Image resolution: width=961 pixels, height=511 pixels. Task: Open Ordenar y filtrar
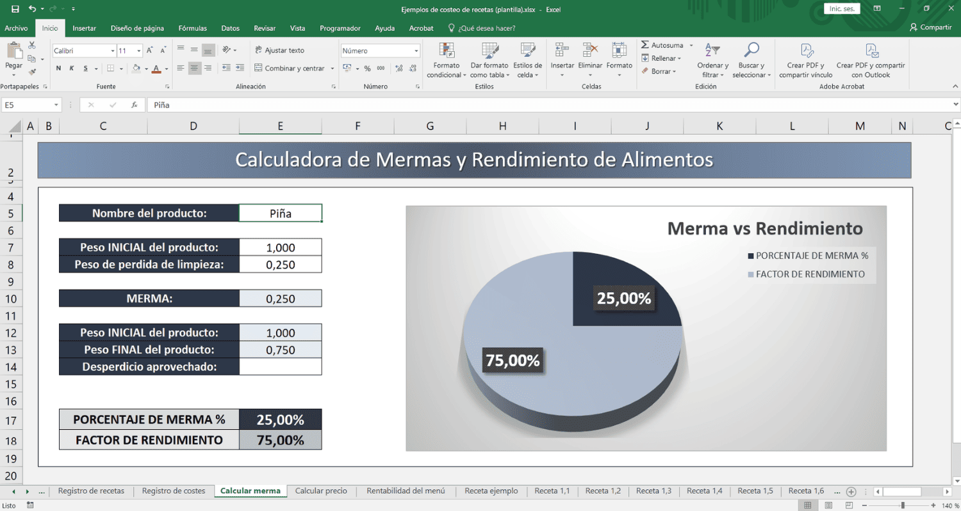[712, 60]
